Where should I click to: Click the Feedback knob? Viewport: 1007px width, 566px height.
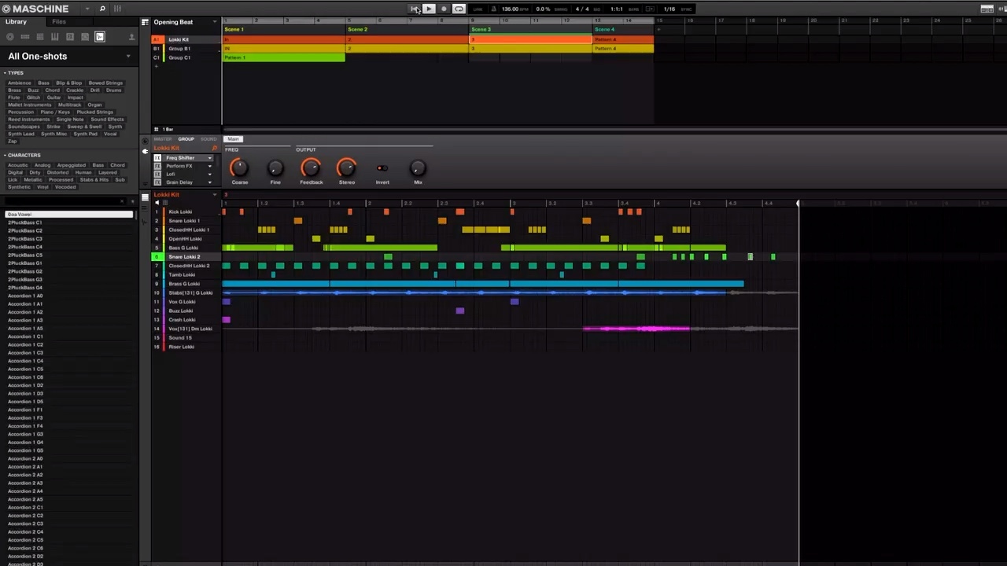pyautogui.click(x=311, y=167)
